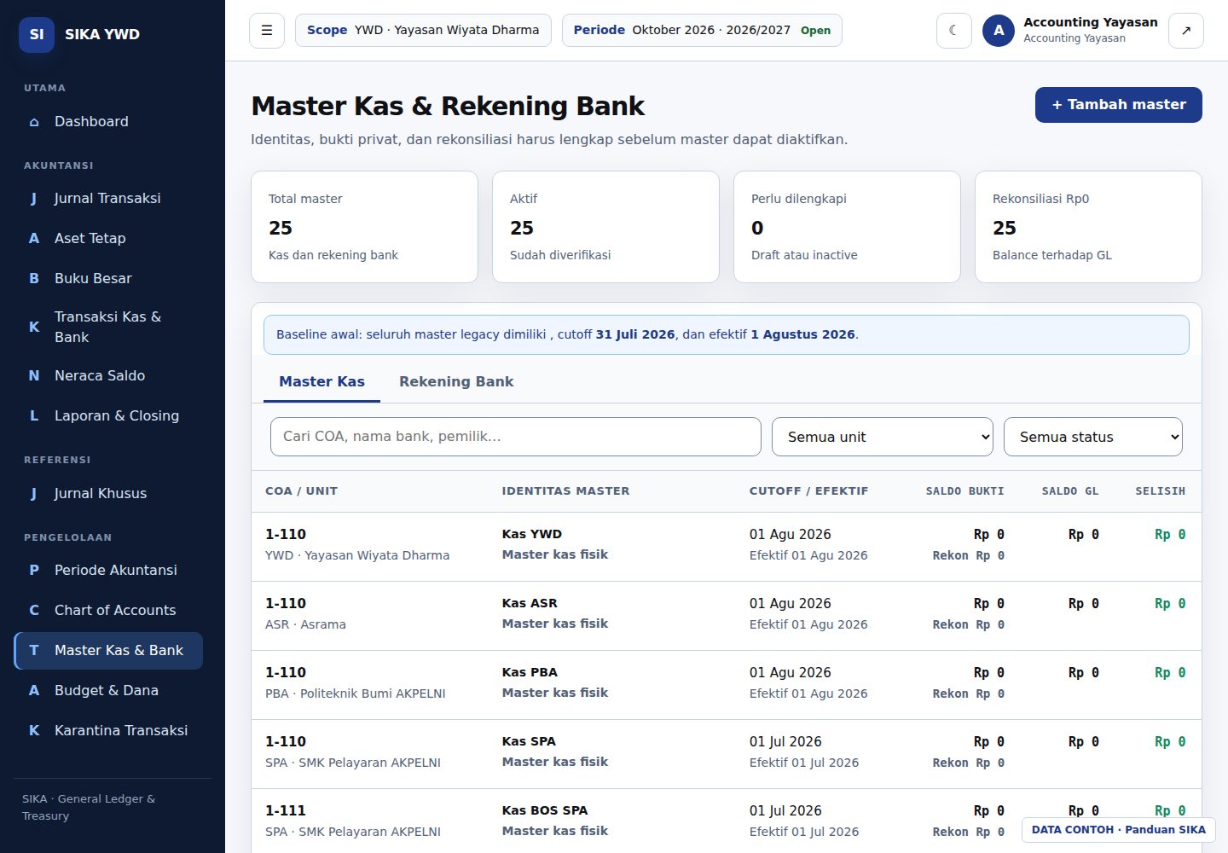The height and width of the screenshot is (853, 1228).
Task: Click the Aktif summary card
Action: click(605, 227)
